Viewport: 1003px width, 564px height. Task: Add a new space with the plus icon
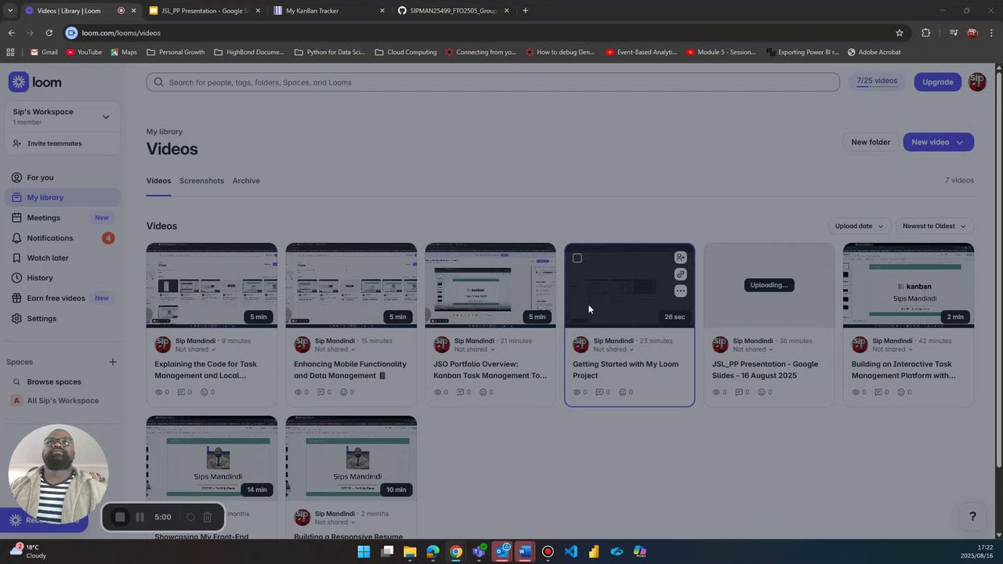(x=112, y=362)
